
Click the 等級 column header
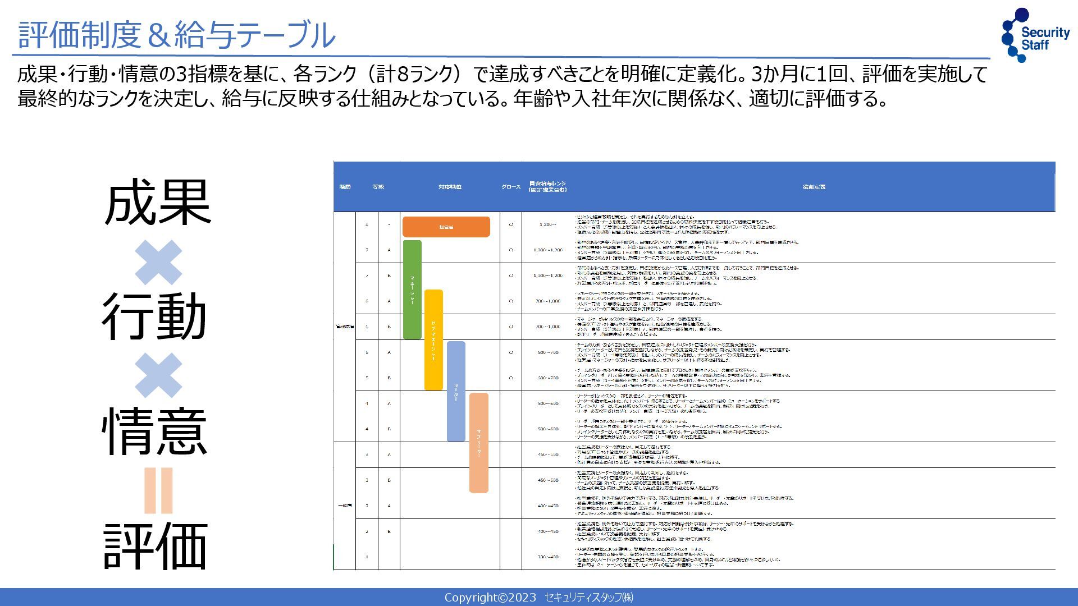[x=378, y=187]
